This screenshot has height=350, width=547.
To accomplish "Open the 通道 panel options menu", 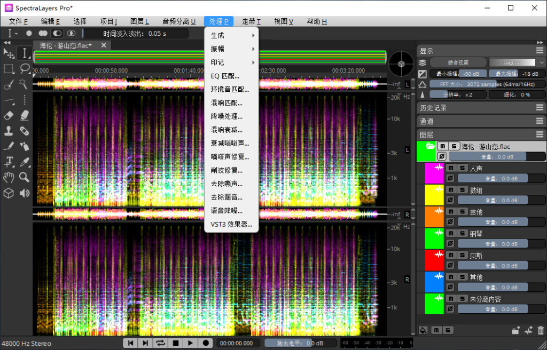I will [x=540, y=121].
